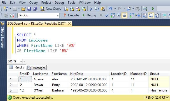170x101 pixels.
Task: Click the Debug button
Action: point(89,15)
